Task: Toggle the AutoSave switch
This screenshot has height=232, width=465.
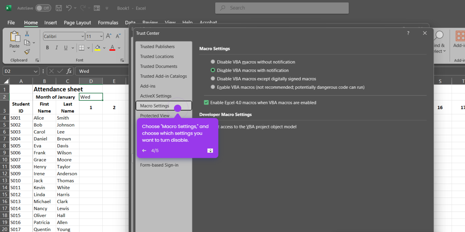Action: point(43,8)
